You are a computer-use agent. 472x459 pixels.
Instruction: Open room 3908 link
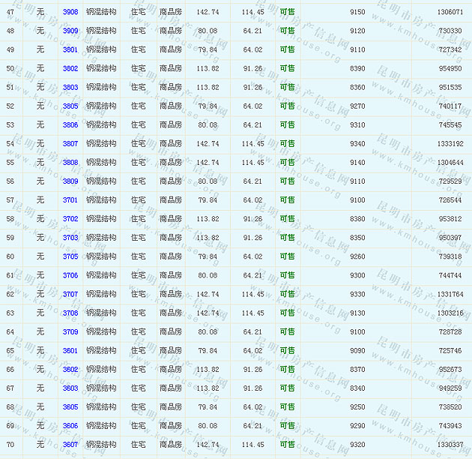pyautogui.click(x=70, y=12)
